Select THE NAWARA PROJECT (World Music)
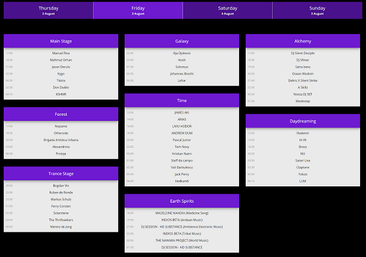Screen dimensions: 366x257 pos(182,241)
